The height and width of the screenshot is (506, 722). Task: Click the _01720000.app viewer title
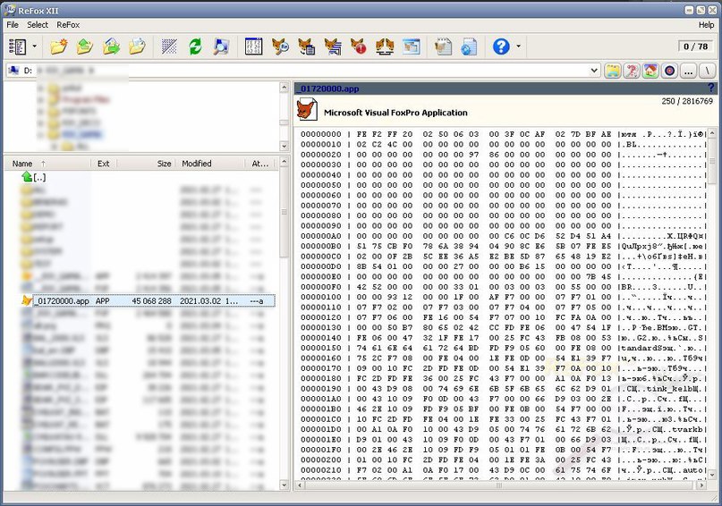(x=327, y=89)
